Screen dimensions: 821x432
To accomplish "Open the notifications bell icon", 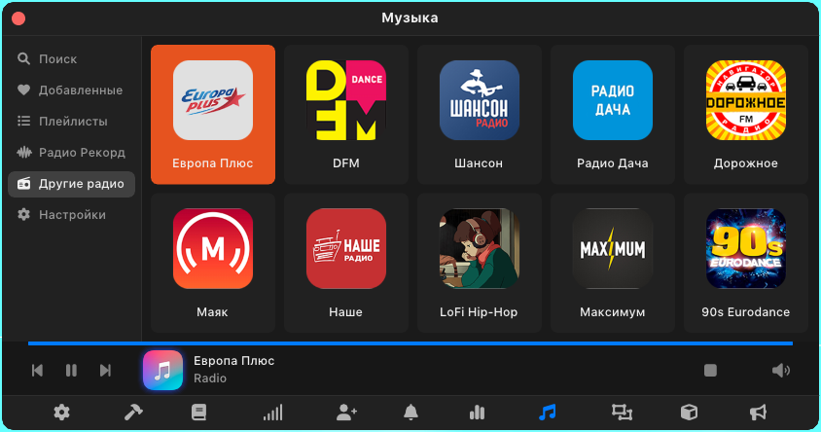I will click(410, 413).
